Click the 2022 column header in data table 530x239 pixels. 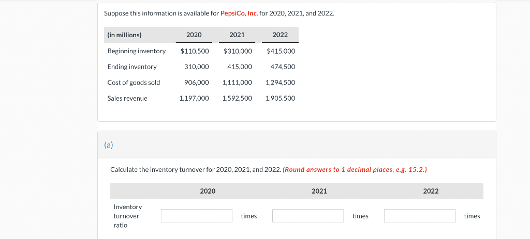(x=280, y=35)
